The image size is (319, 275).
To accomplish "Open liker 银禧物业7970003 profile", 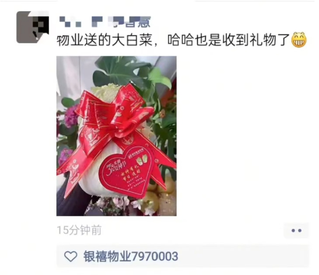I will (131, 256).
